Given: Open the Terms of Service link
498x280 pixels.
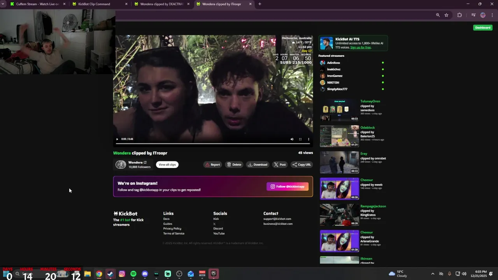Looking at the screenshot, I should point(174,233).
